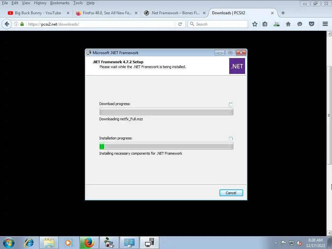Click the network tray icon
Viewport: 332px width, 249px height.
click(291, 243)
